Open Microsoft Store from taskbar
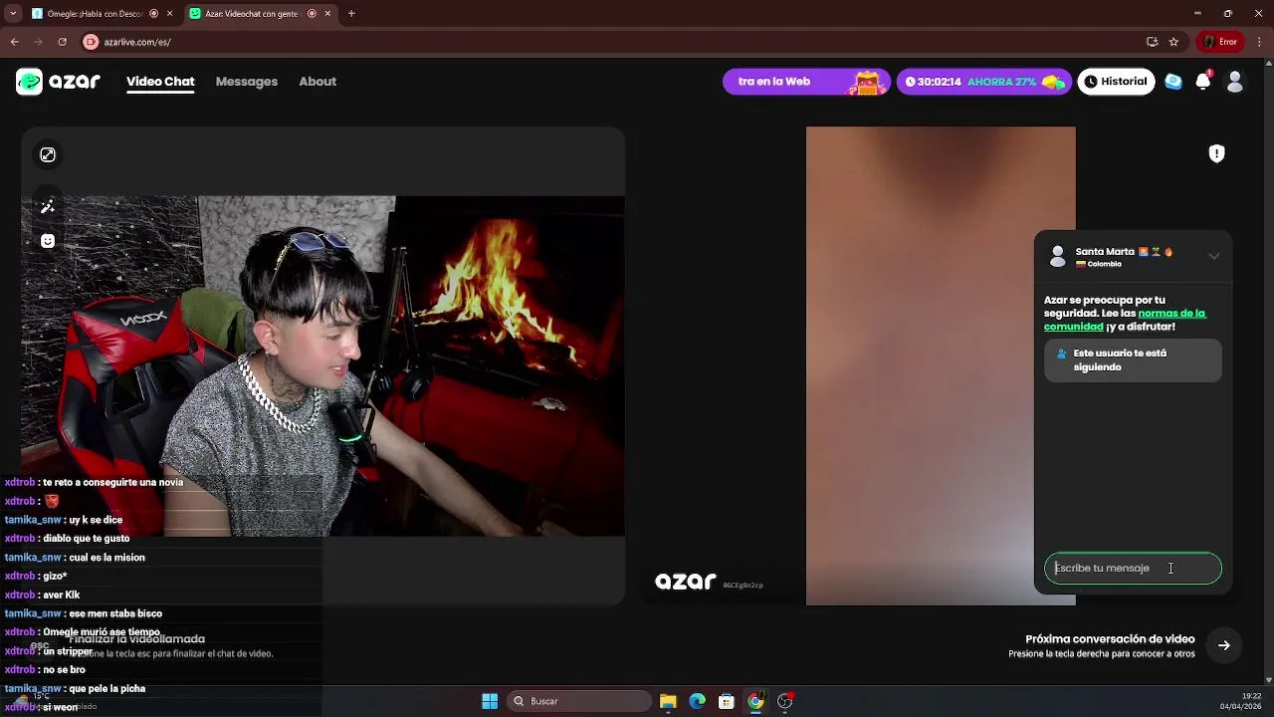The height and width of the screenshot is (717, 1274). click(x=727, y=701)
